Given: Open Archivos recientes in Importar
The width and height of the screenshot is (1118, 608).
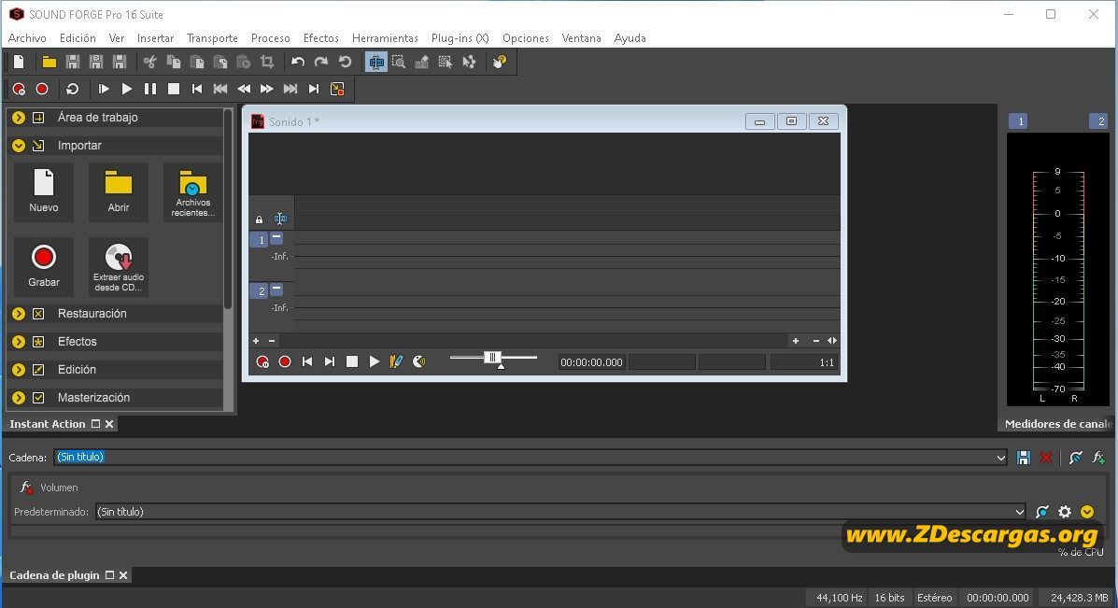Looking at the screenshot, I should point(192,191).
